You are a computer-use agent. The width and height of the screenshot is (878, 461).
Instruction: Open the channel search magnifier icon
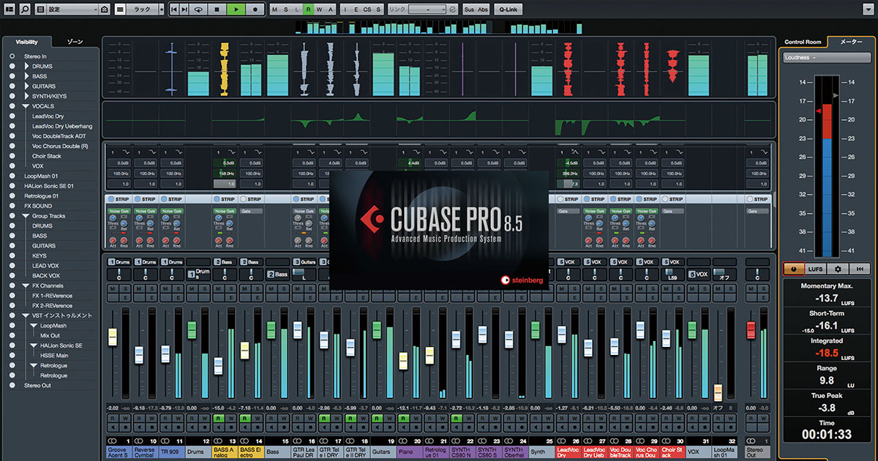click(x=25, y=9)
